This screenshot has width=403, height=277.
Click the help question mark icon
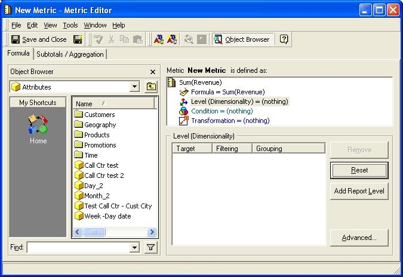284,39
